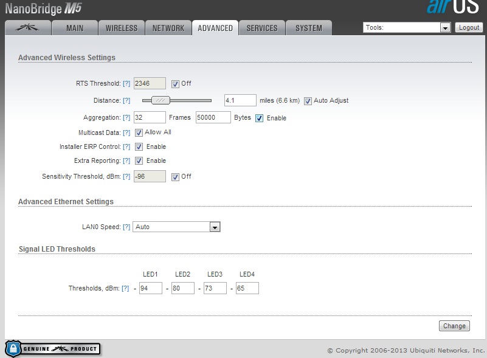The height and width of the screenshot is (358, 487).
Task: Toggle Aggregation Enable checkbox
Action: tap(260, 118)
